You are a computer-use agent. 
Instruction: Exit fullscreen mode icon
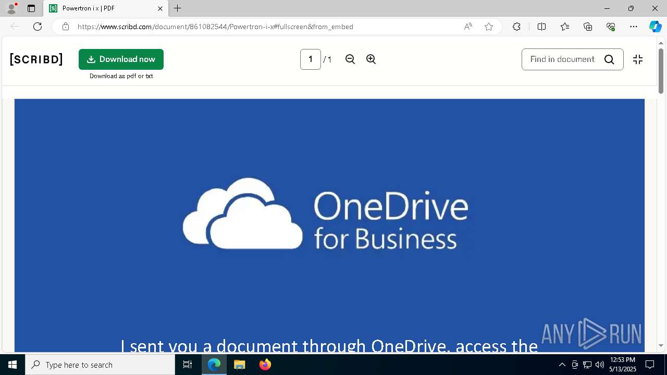tap(638, 59)
